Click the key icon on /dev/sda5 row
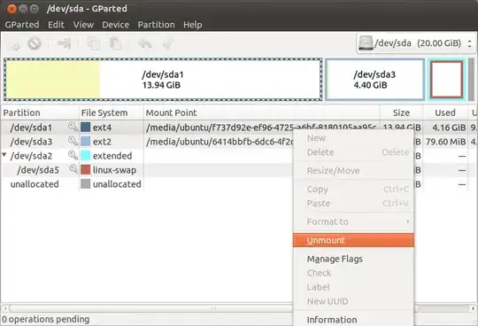Screen dimensions: 478x326 73,169
